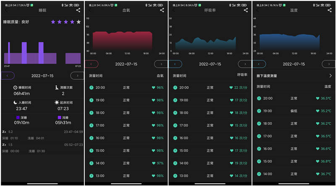The image size is (336, 186).
Task: Select the 01h10m deep sleep value
Action: 21,123
